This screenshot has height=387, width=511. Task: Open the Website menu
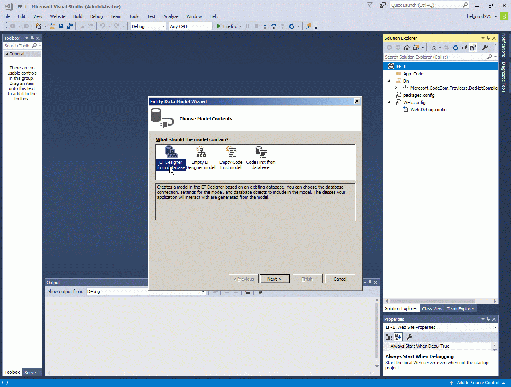(x=58, y=16)
